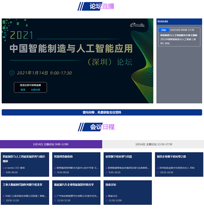Click the speaker icon beside IBM制造业 speaker
204x210 pixels.
[x=158, y=168]
